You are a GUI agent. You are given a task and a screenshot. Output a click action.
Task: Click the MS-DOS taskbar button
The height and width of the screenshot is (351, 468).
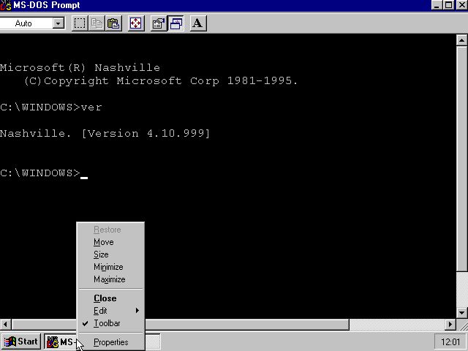tap(61, 341)
